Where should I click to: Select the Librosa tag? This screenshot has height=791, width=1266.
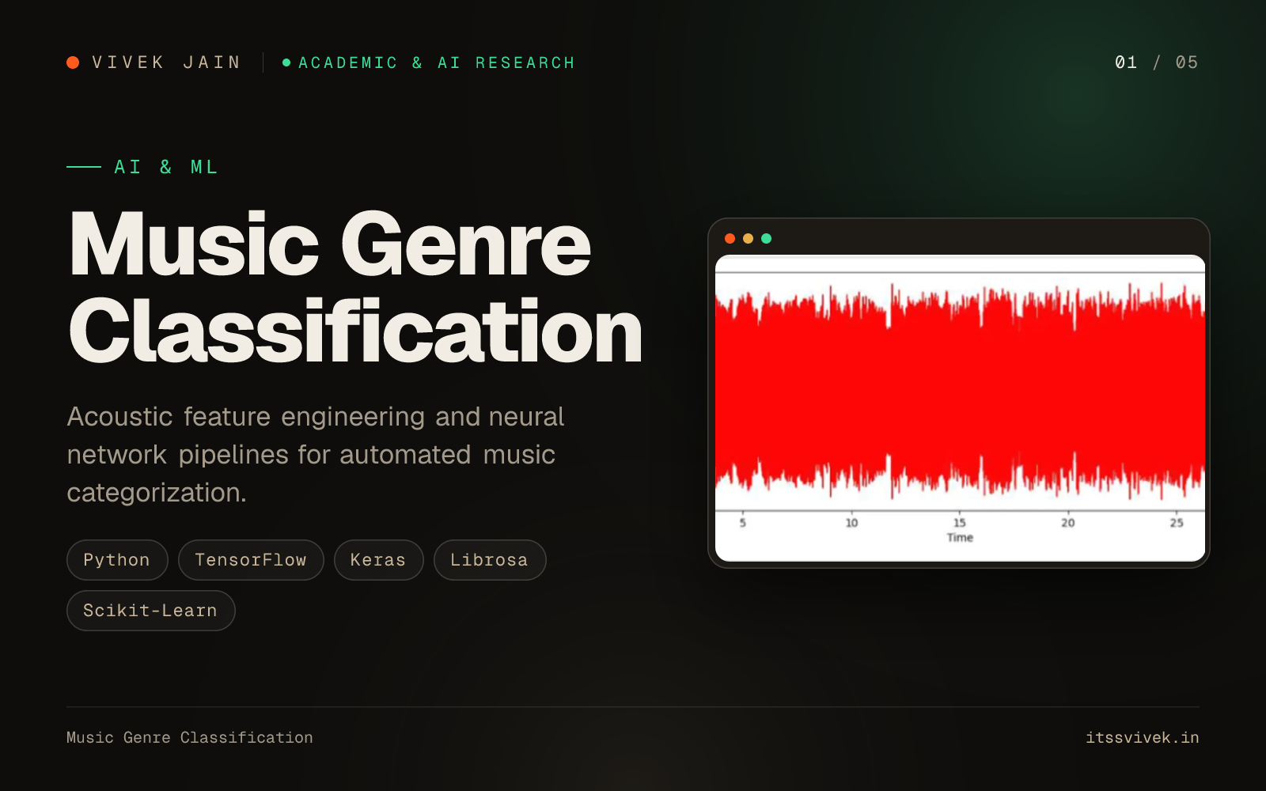coord(490,560)
